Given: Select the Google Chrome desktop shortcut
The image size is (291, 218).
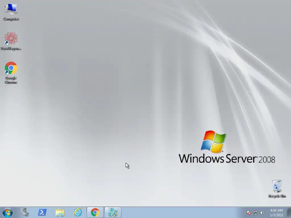Looking at the screenshot, I should [11, 72].
